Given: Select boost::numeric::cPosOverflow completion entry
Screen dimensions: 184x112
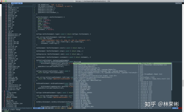Looking at the screenshot, I should coord(122,79).
